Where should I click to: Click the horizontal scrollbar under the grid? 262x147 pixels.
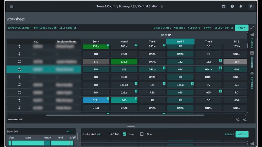coord(124,115)
